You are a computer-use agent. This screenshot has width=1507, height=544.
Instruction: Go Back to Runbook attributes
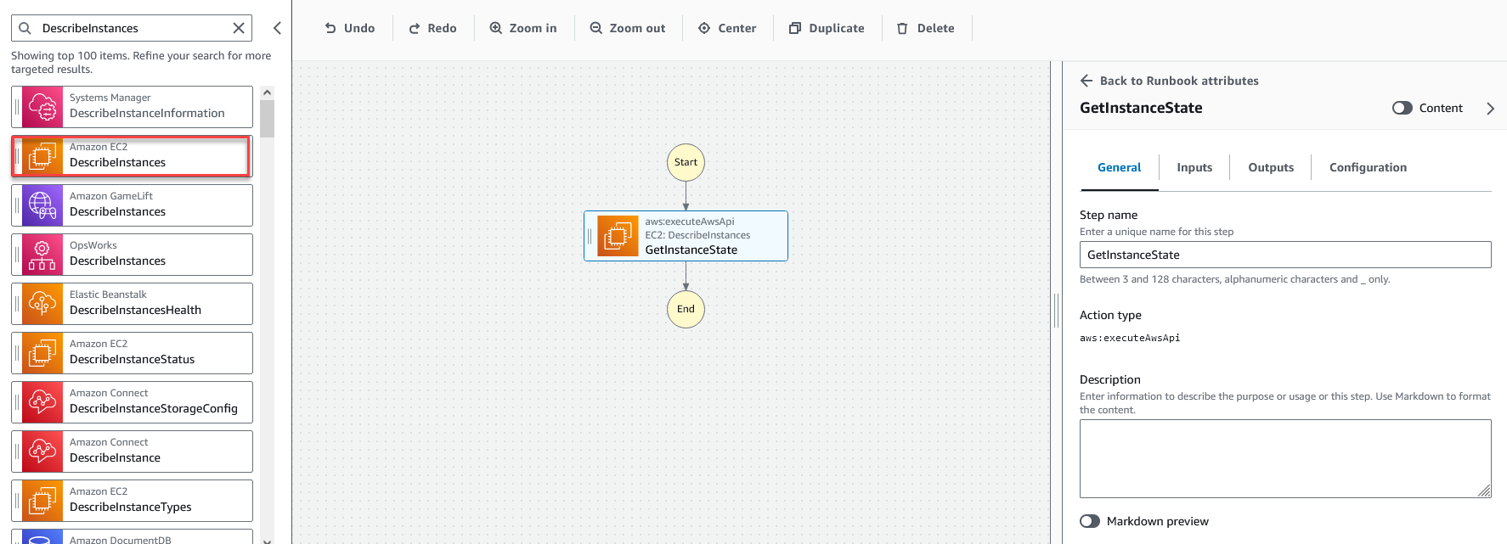1169,81
